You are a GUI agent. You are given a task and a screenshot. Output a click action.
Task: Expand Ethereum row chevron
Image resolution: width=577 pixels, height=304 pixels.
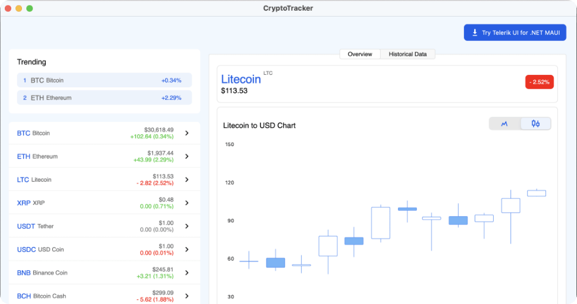pos(187,156)
